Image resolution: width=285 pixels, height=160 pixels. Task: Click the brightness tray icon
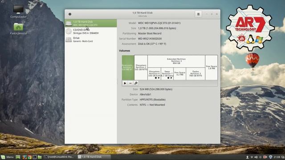point(261,157)
